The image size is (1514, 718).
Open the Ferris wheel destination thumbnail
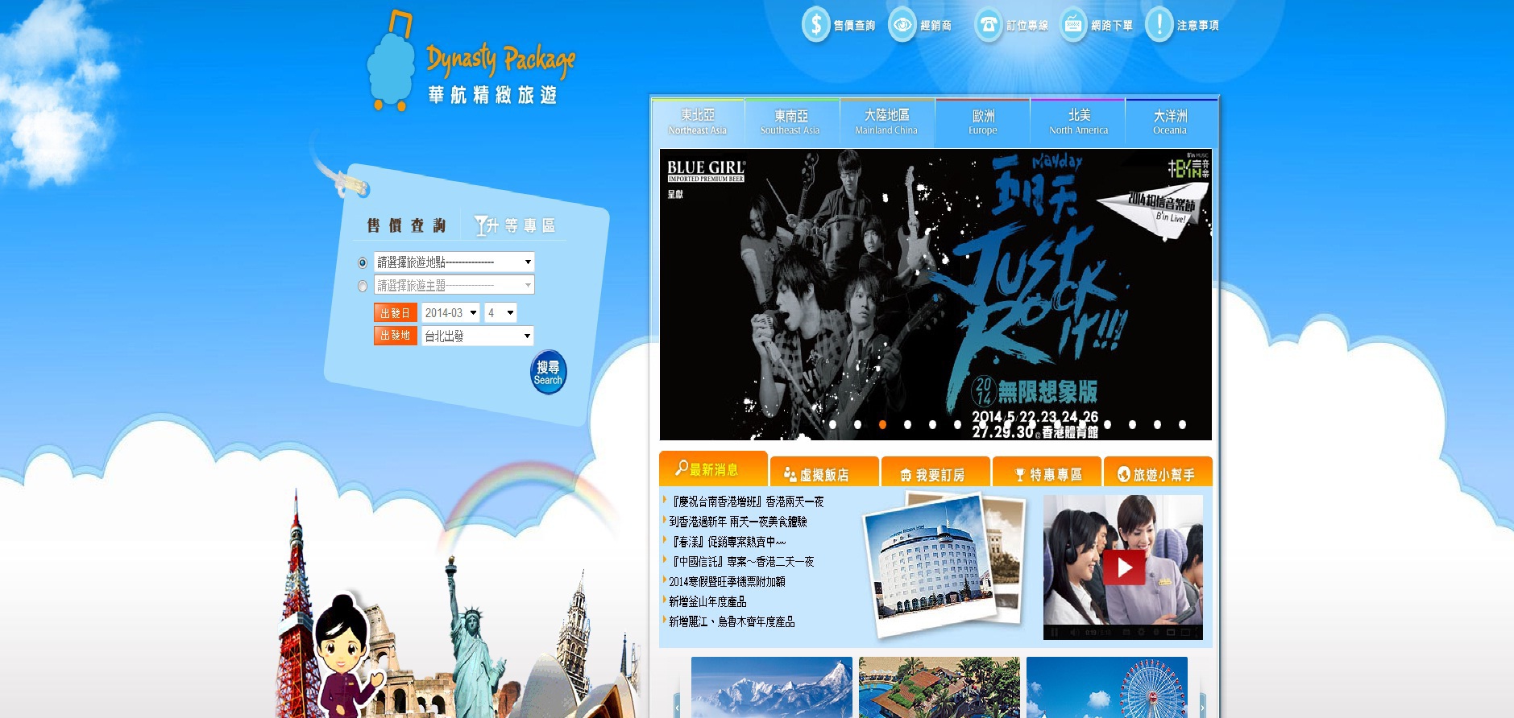coord(1107,687)
